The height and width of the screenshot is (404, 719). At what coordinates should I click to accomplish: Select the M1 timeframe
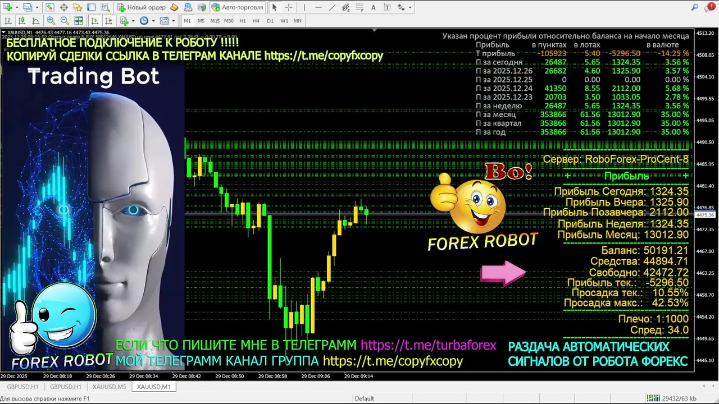(x=188, y=21)
